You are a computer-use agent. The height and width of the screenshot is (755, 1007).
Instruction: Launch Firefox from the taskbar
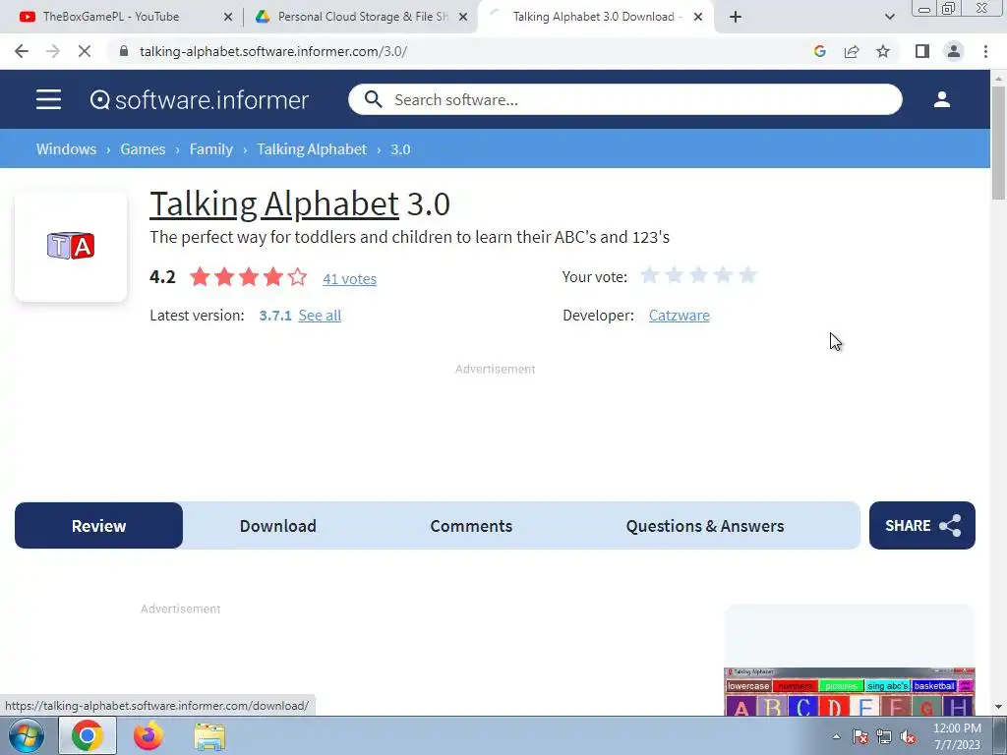tap(148, 735)
